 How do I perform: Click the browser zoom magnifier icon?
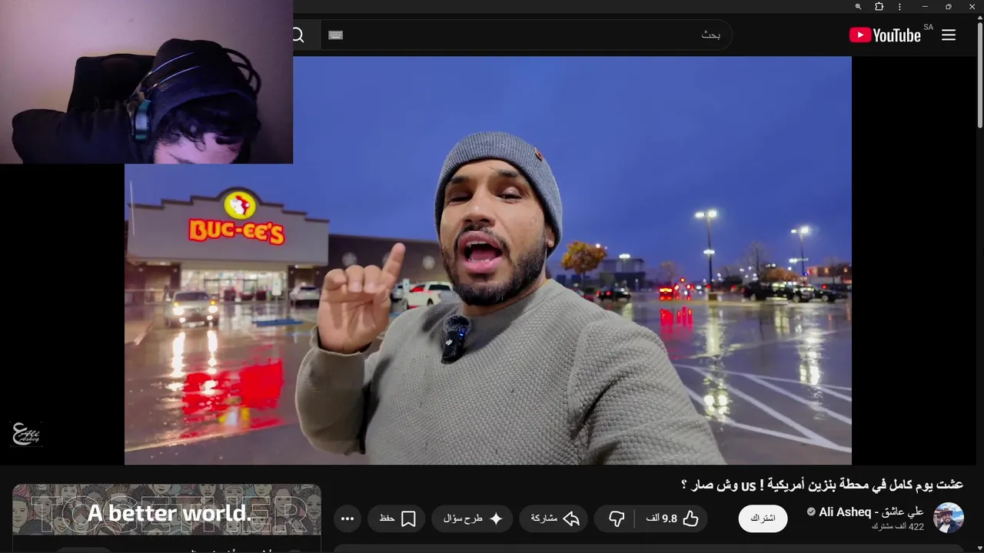coord(858,7)
